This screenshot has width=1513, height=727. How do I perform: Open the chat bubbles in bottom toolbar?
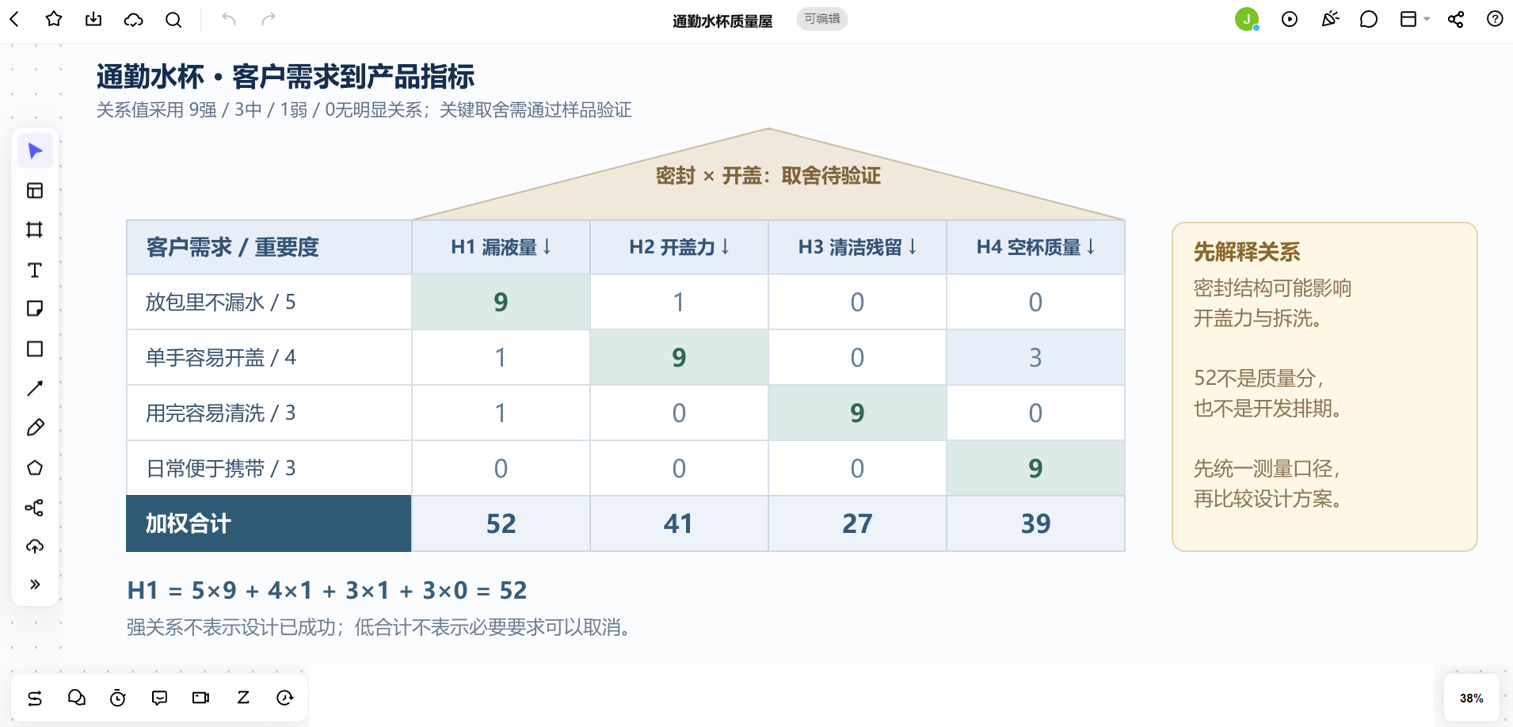point(77,698)
